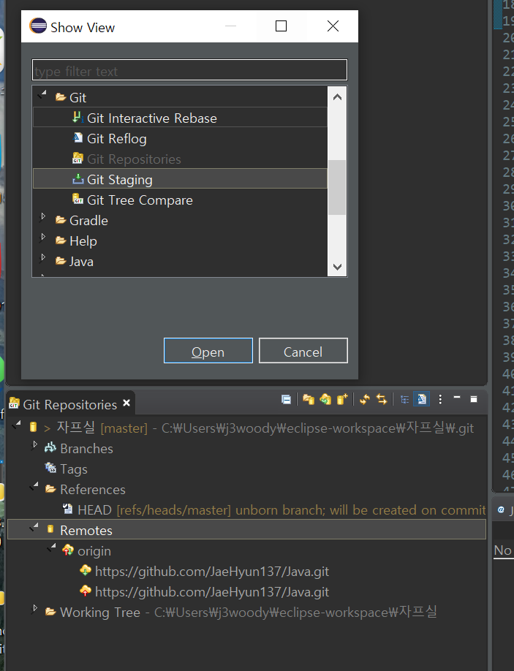Toggle hierarchical branch layout icon
Image resolution: width=514 pixels, height=671 pixels.
(x=404, y=400)
